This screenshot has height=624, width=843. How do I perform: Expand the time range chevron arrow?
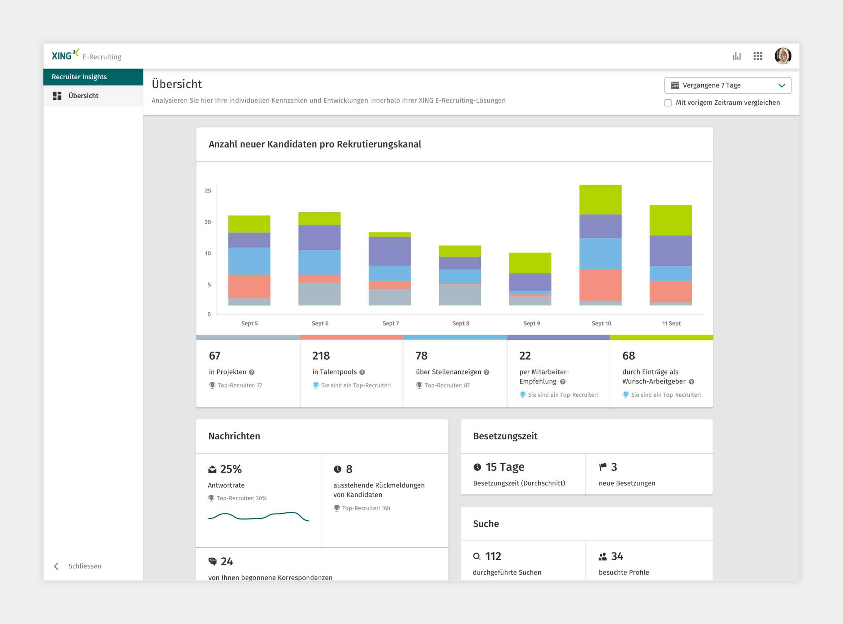782,85
